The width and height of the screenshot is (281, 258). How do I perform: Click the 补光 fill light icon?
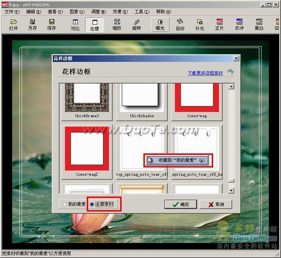pyautogui.click(x=200, y=25)
